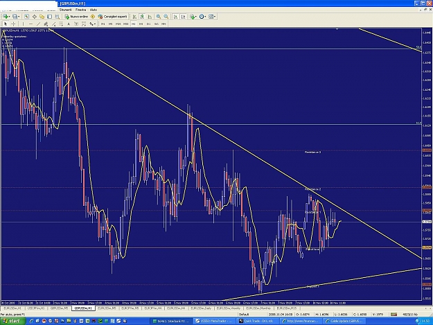Switch to bar chart display
This screenshot has width=433, height=325.
pos(134,17)
